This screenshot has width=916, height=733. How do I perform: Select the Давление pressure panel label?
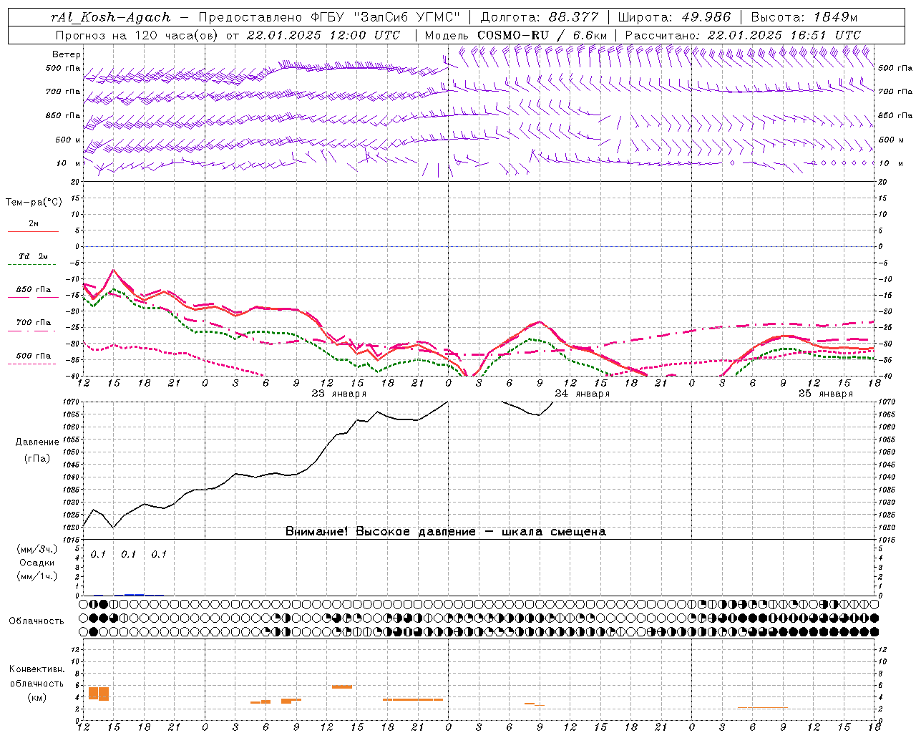pos(37,442)
